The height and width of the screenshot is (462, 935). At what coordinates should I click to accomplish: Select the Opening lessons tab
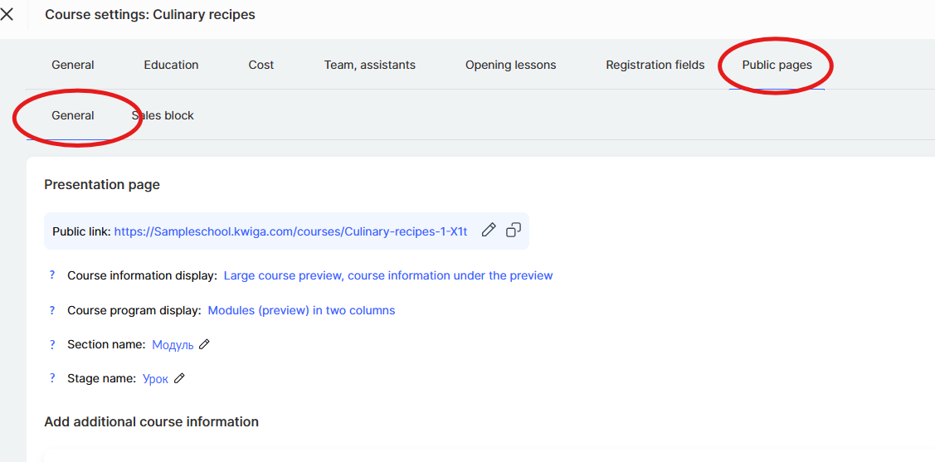coord(510,65)
